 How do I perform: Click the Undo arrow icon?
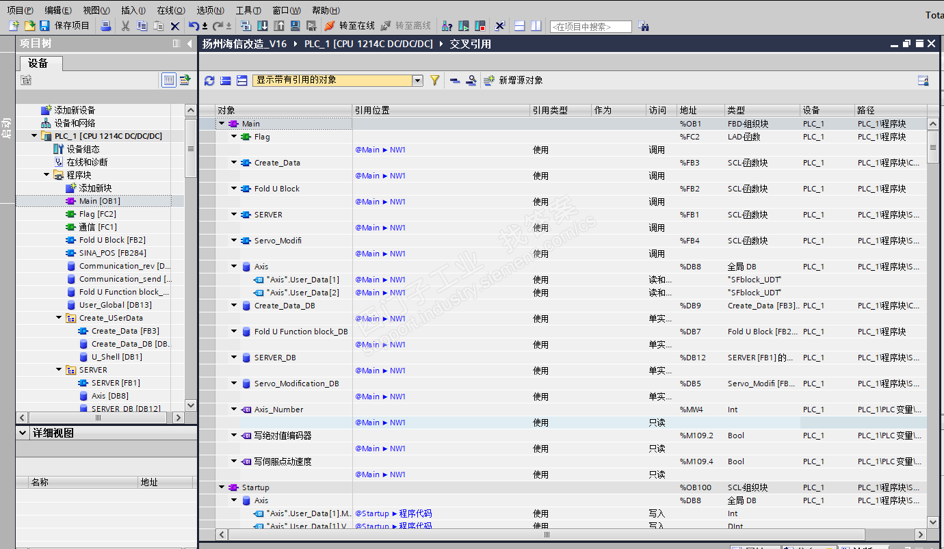(x=194, y=26)
